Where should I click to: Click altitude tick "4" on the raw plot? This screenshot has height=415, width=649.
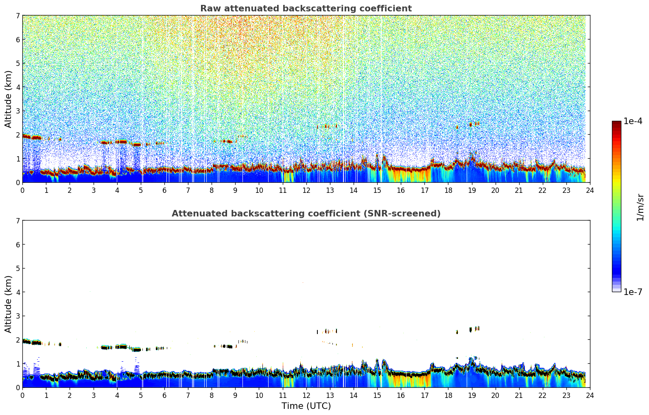18,87
